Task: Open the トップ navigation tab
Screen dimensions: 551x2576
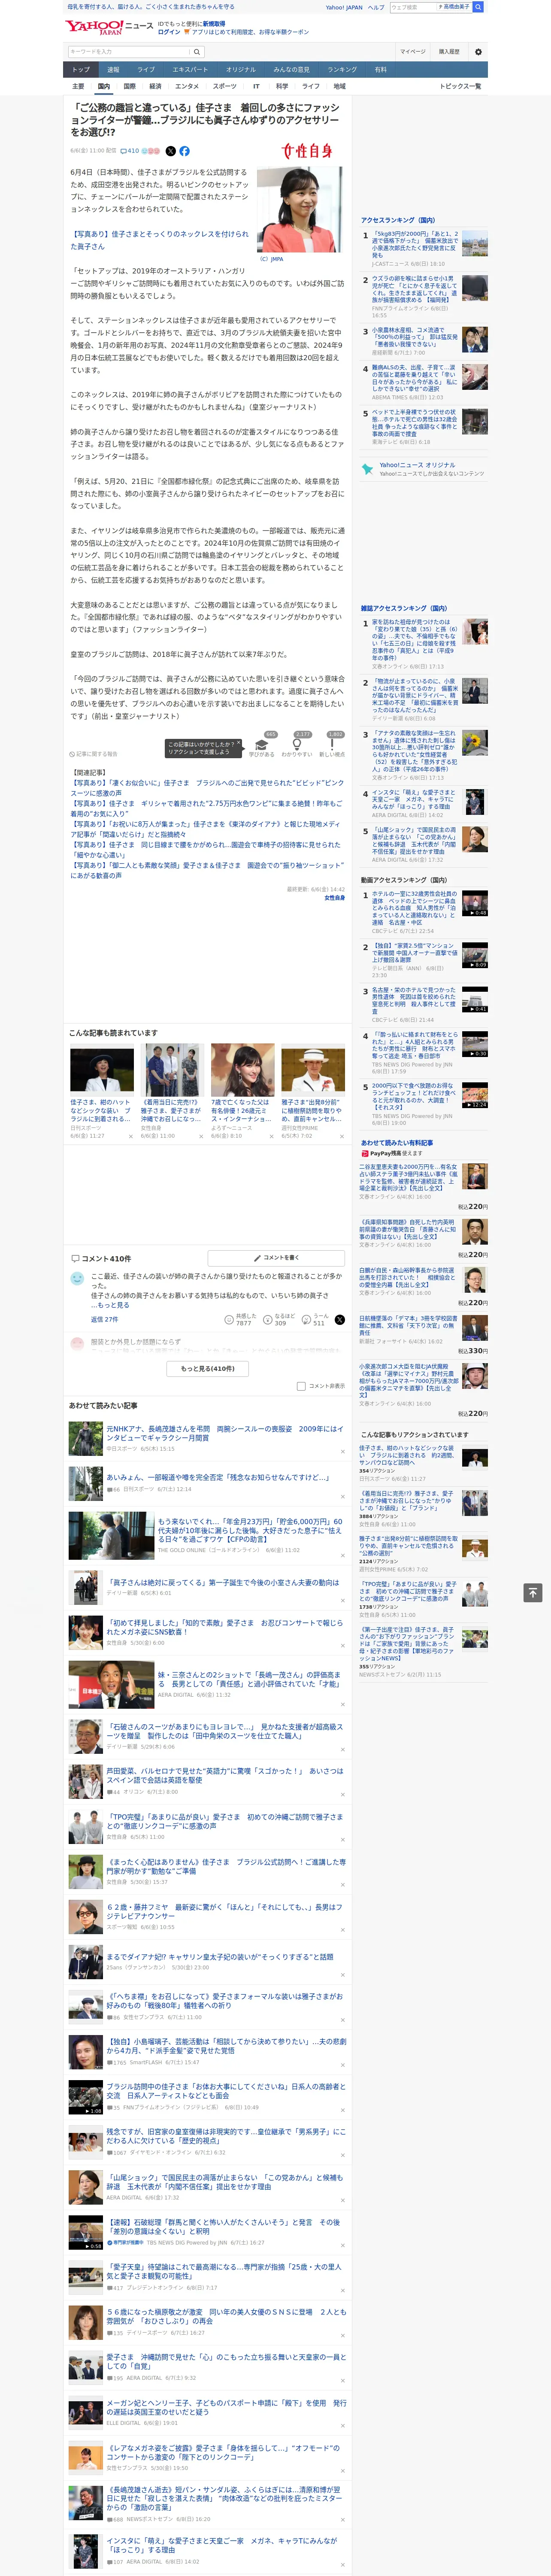Action: 81,69
